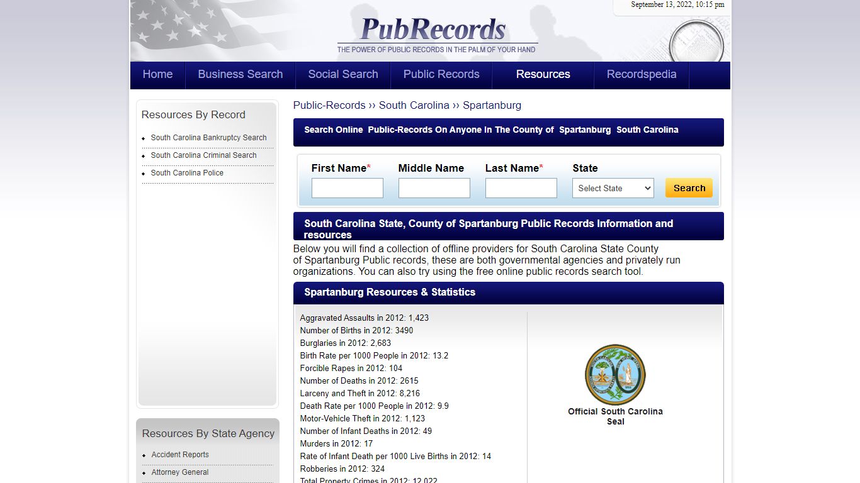The image size is (860, 483).
Task: Click the Resources By Record heading
Action: coord(193,114)
